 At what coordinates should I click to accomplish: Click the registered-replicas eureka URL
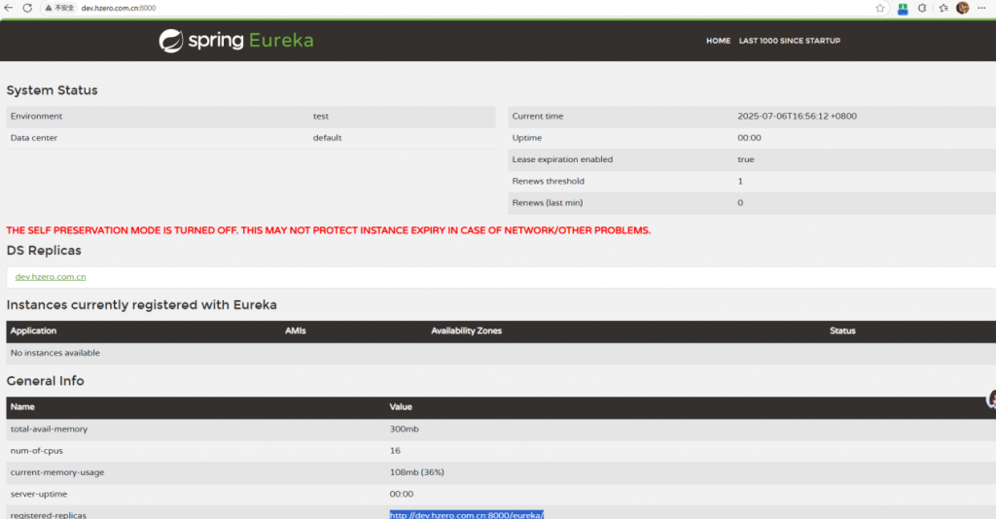pos(466,514)
